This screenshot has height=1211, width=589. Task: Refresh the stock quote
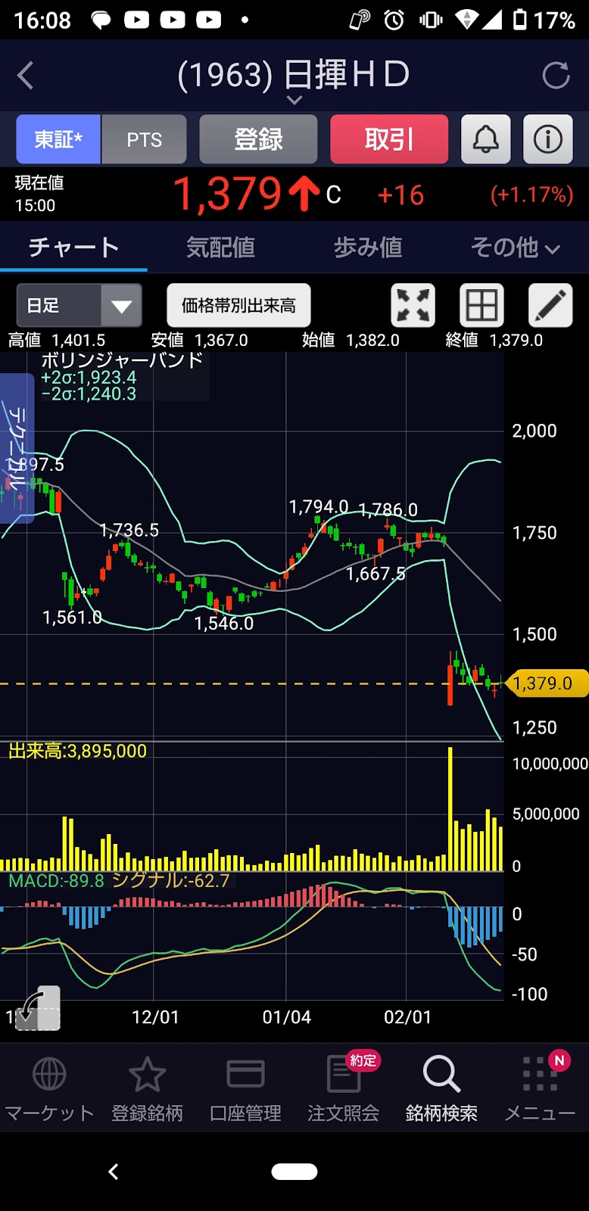click(556, 76)
